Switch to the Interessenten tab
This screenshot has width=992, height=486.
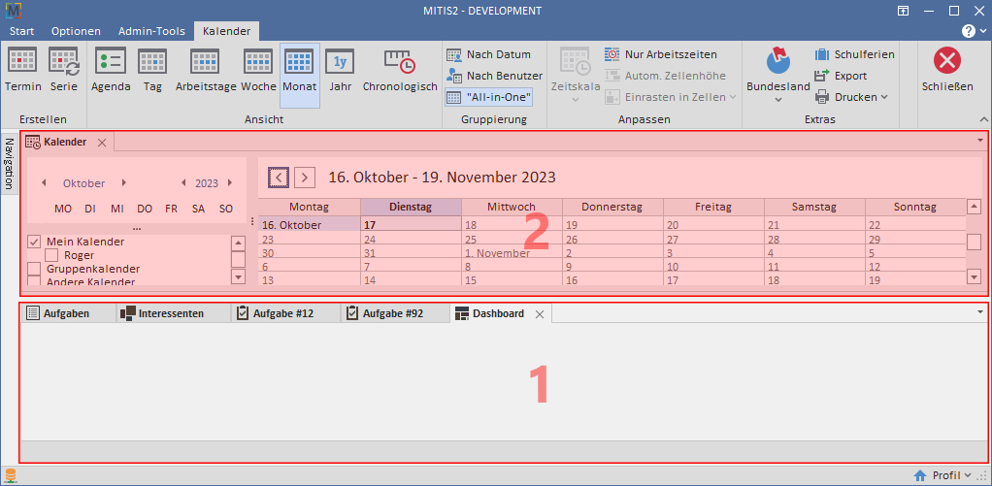[161, 313]
